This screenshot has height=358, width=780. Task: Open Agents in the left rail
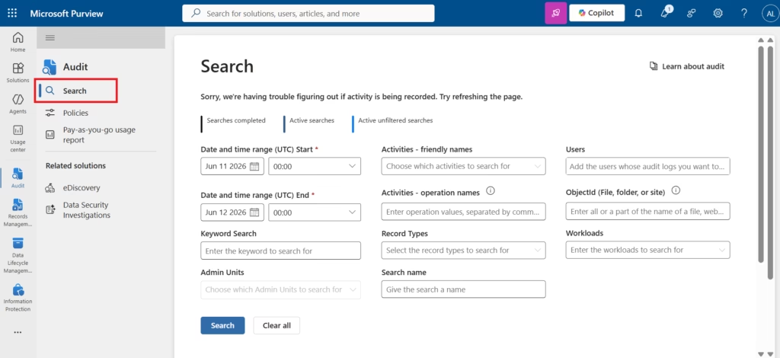(18, 104)
